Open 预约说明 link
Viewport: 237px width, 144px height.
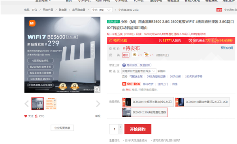227,48
